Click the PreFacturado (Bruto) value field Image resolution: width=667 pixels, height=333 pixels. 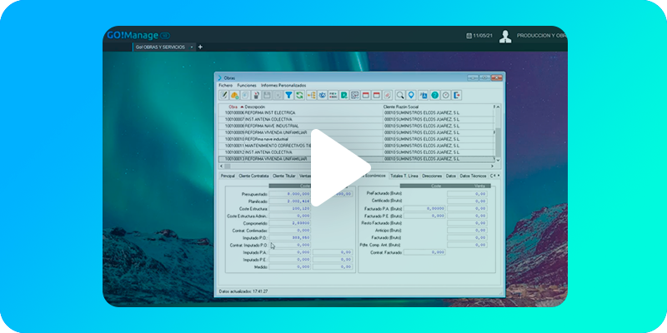[x=467, y=194]
